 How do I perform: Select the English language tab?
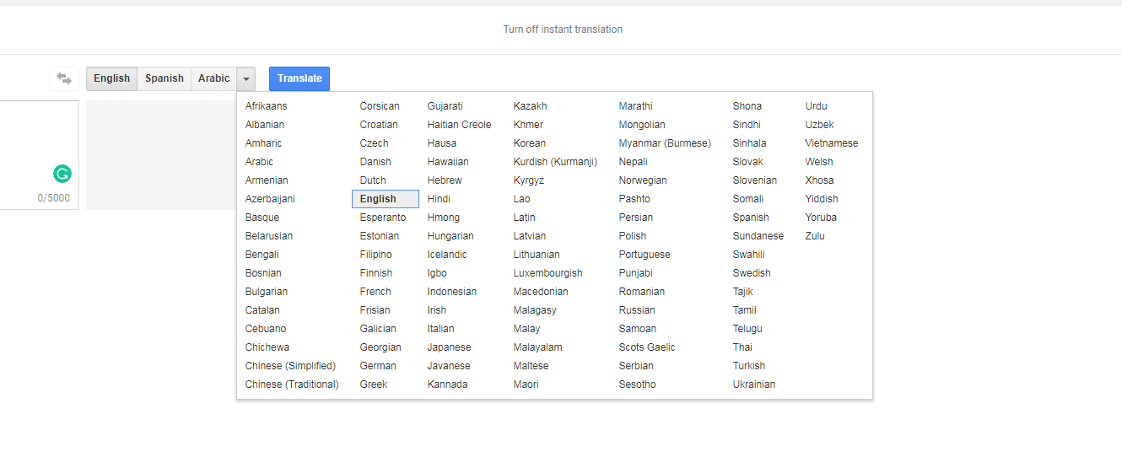(111, 78)
